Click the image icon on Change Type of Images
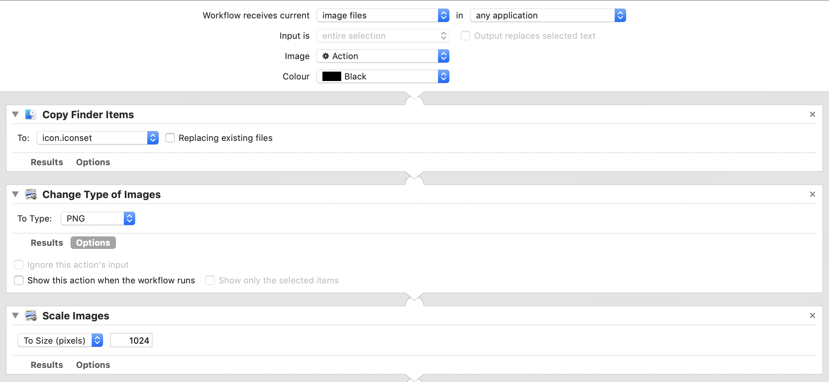The width and height of the screenshot is (829, 382). (31, 195)
